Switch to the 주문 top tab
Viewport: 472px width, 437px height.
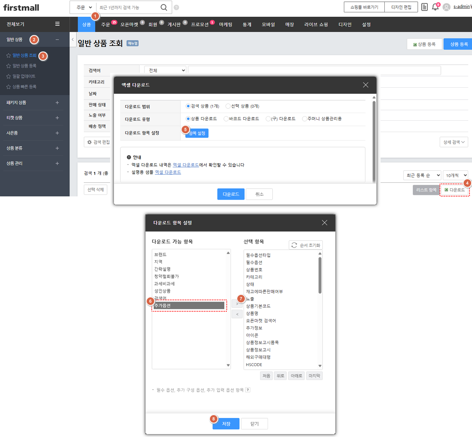[x=106, y=24]
